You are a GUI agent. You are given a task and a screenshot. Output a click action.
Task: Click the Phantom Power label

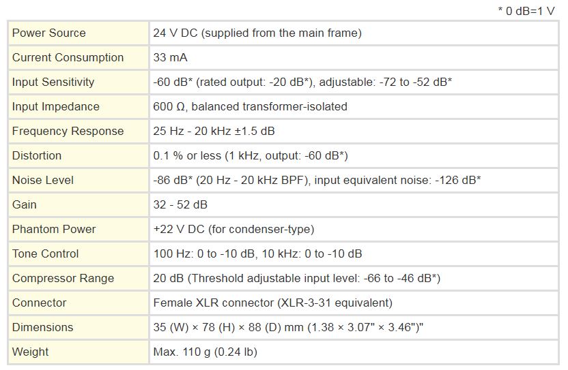[x=54, y=230]
